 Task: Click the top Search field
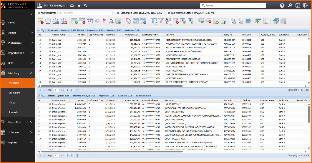(233, 6)
